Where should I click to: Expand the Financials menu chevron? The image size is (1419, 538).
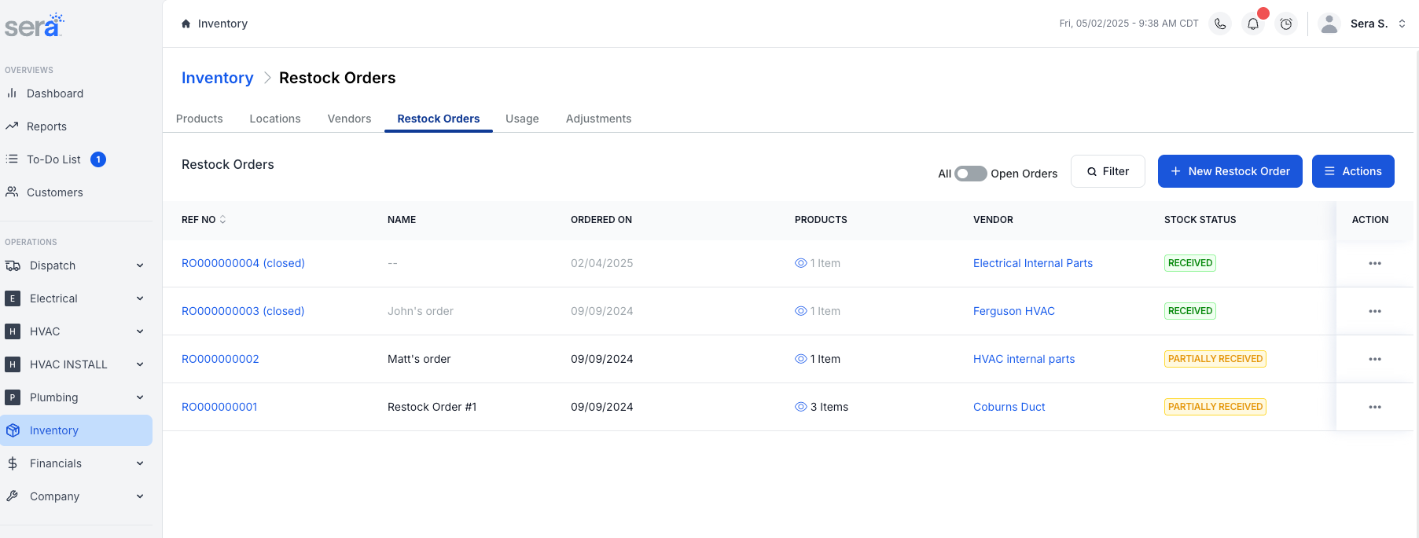coord(140,463)
